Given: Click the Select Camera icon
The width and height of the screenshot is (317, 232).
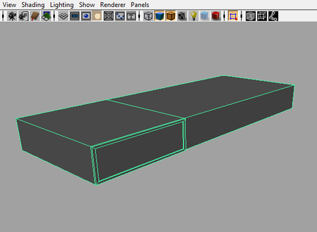Looking at the screenshot, I should [x=12, y=16].
